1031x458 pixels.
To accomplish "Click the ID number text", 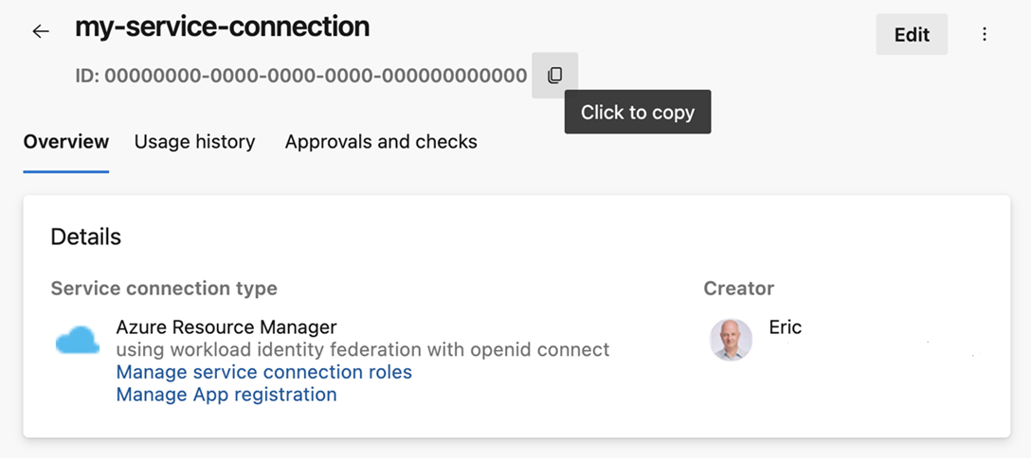I will [x=300, y=76].
